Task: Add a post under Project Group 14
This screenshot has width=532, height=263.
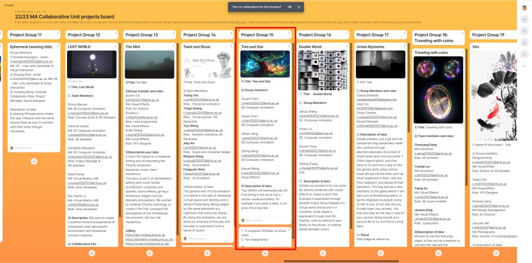Action: point(207,253)
